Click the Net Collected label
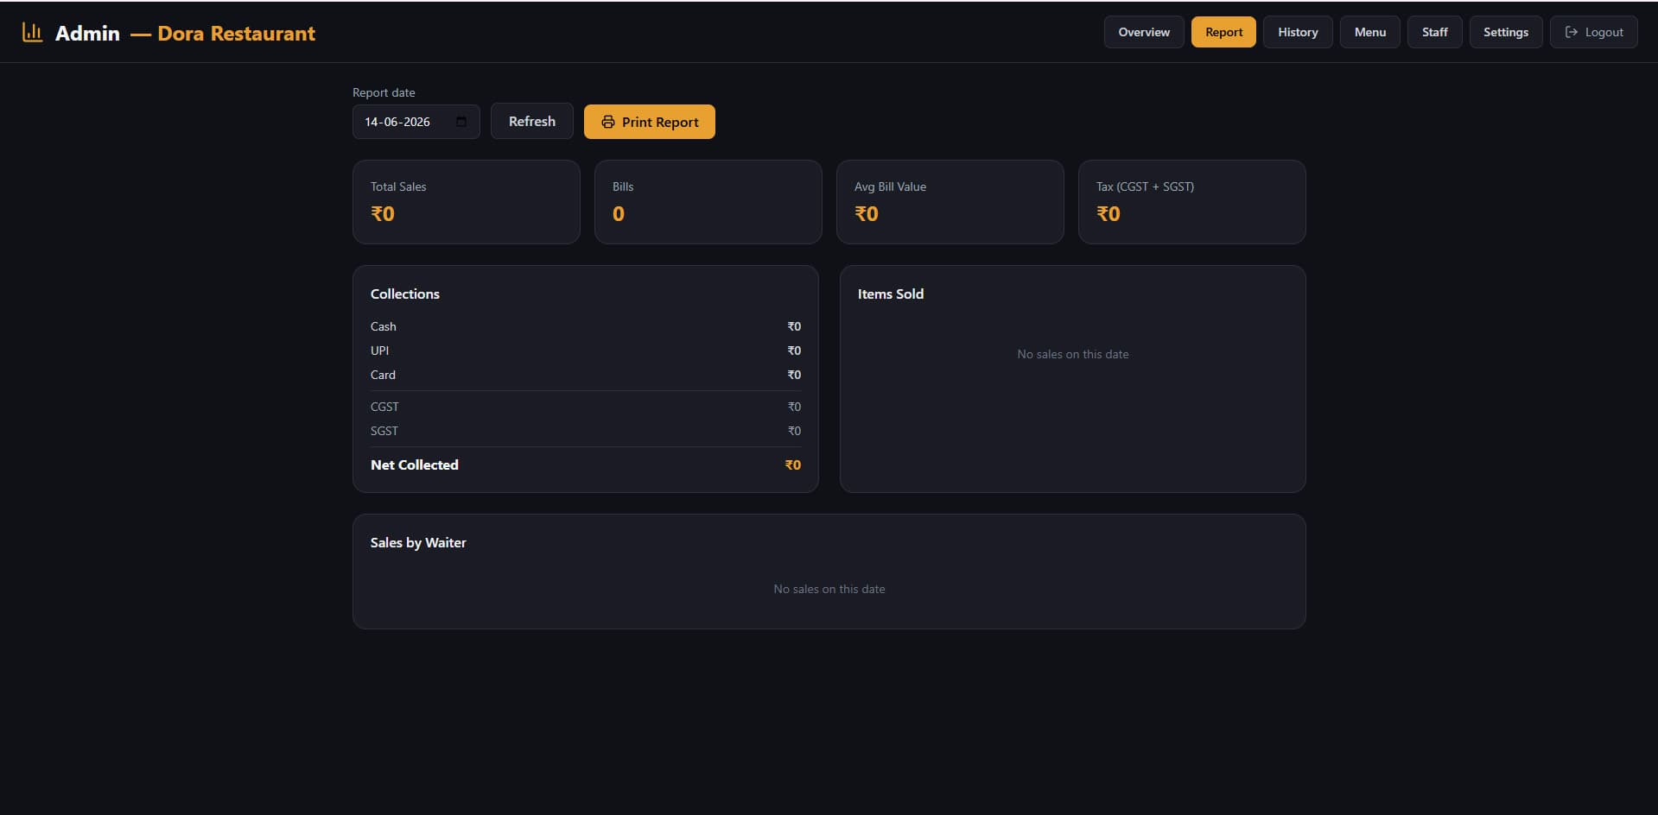This screenshot has width=1658, height=815. point(414,464)
